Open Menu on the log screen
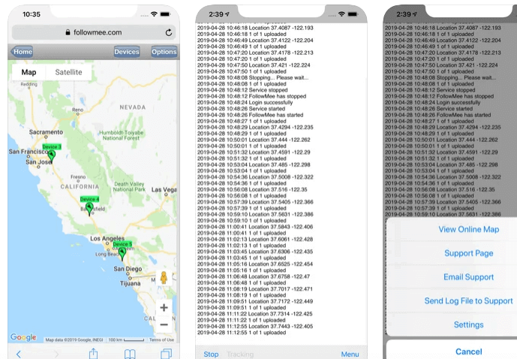This screenshot has width=517, height=359. pyautogui.click(x=350, y=354)
